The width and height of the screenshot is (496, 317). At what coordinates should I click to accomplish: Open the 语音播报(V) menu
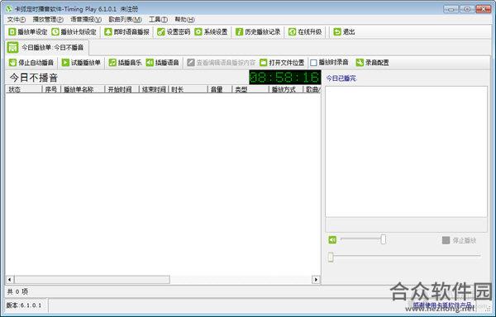click(86, 20)
